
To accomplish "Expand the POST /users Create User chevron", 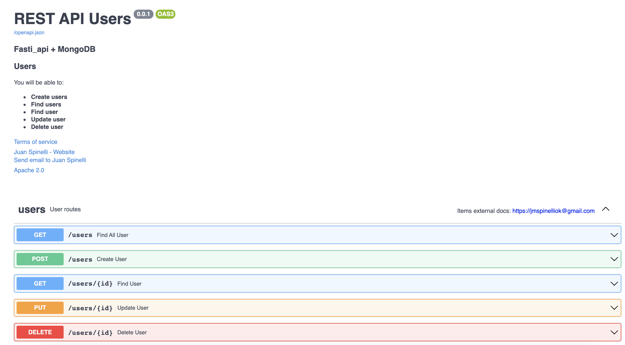I will click(614, 259).
